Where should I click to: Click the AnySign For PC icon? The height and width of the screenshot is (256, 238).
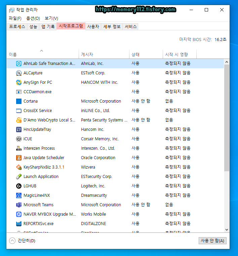pos(19,82)
